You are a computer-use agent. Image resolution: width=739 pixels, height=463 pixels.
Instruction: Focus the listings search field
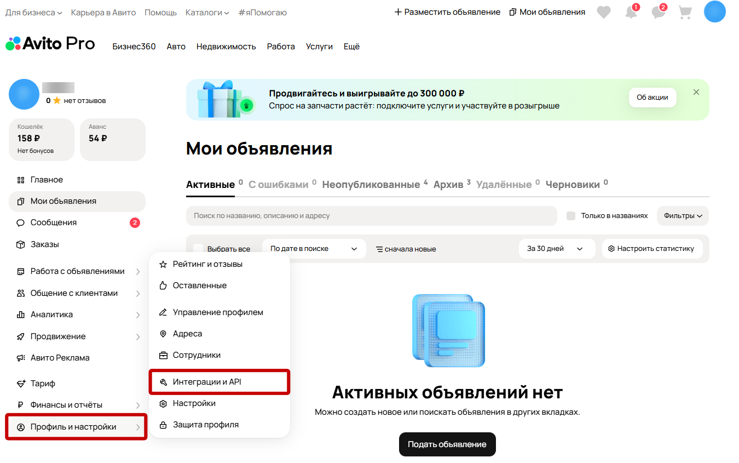[x=372, y=216]
